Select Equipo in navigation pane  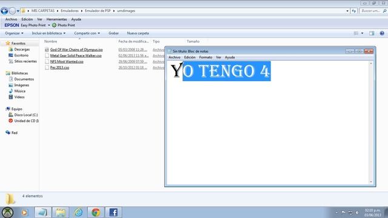click(16, 109)
